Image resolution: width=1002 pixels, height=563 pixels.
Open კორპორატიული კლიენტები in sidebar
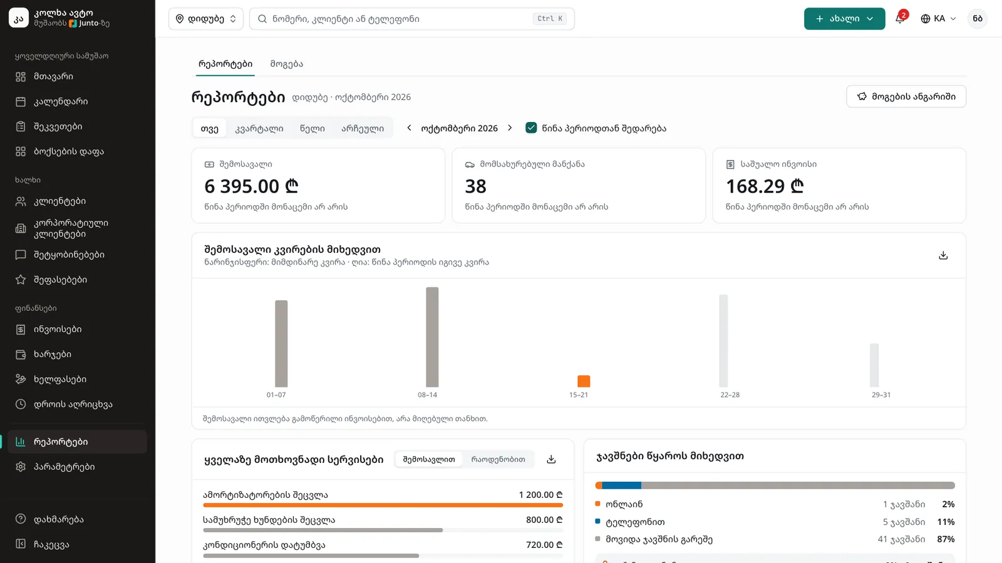78,228
